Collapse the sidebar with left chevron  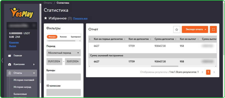pos(2,60)
